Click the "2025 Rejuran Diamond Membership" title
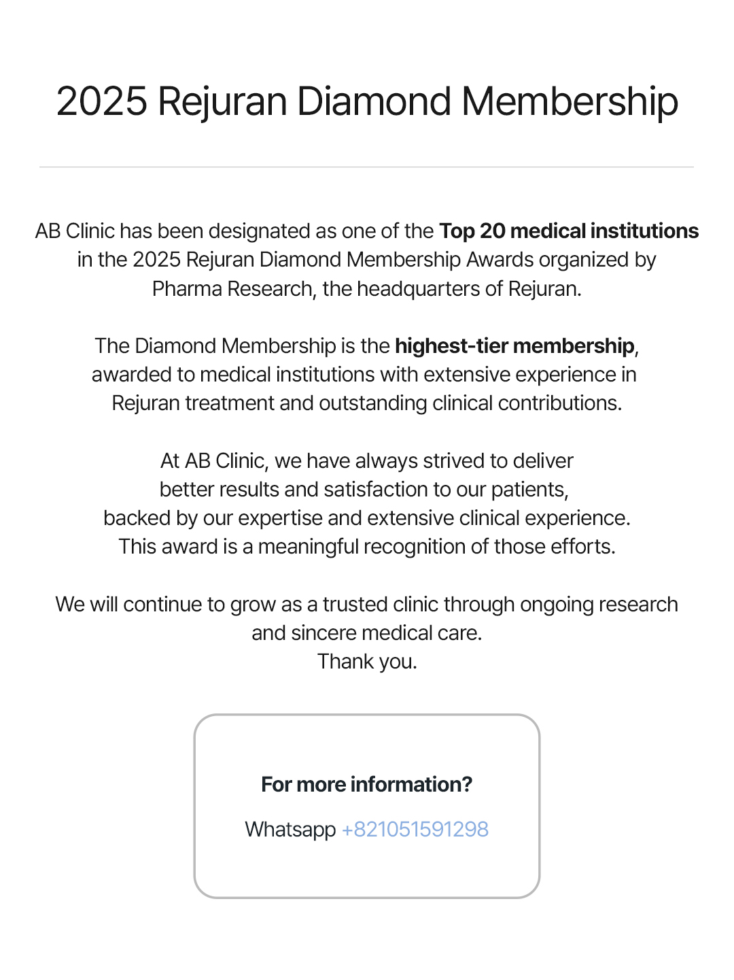This screenshot has width=734, height=980. pyautogui.click(x=367, y=101)
